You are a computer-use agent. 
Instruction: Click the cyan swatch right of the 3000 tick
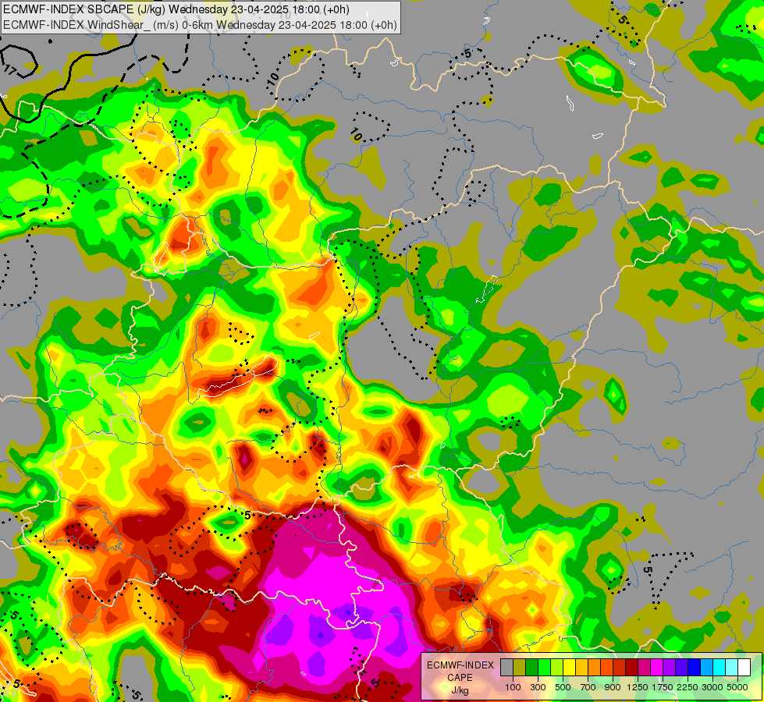tap(720, 667)
